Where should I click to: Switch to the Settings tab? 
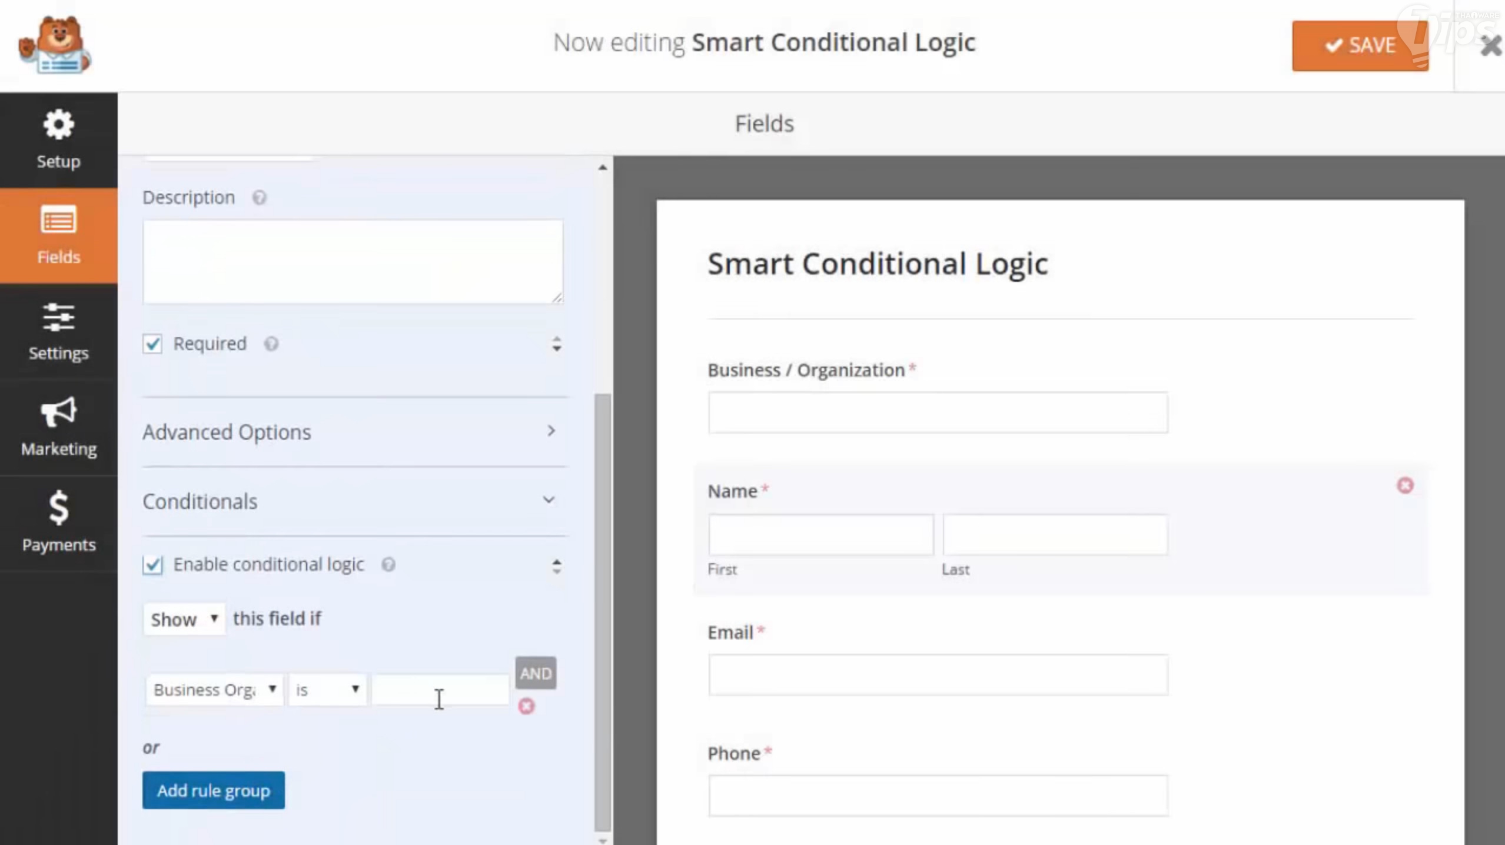(x=58, y=331)
